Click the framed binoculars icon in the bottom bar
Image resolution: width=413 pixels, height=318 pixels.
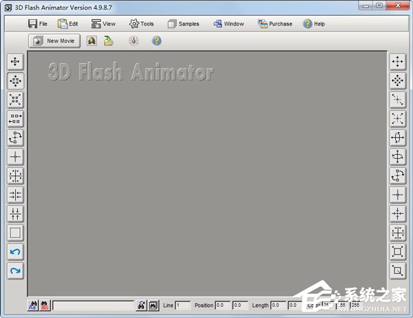click(x=153, y=306)
